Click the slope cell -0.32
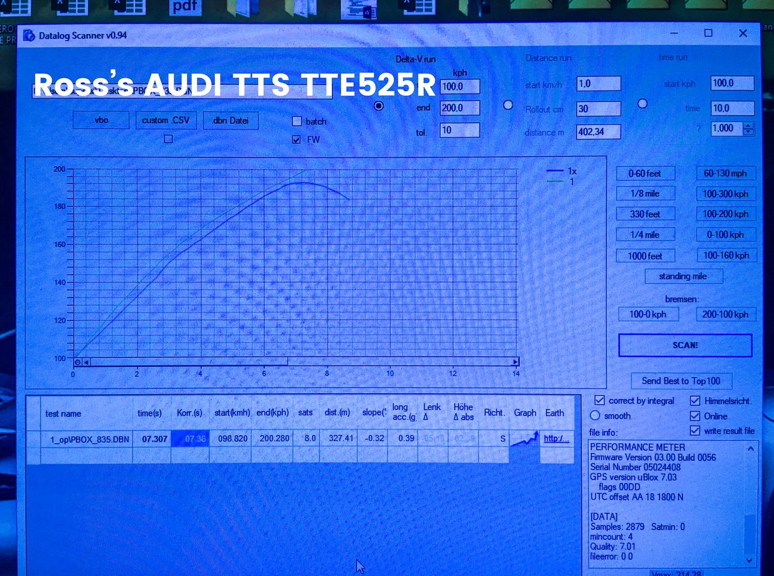This screenshot has width=774, height=576. 372,439
